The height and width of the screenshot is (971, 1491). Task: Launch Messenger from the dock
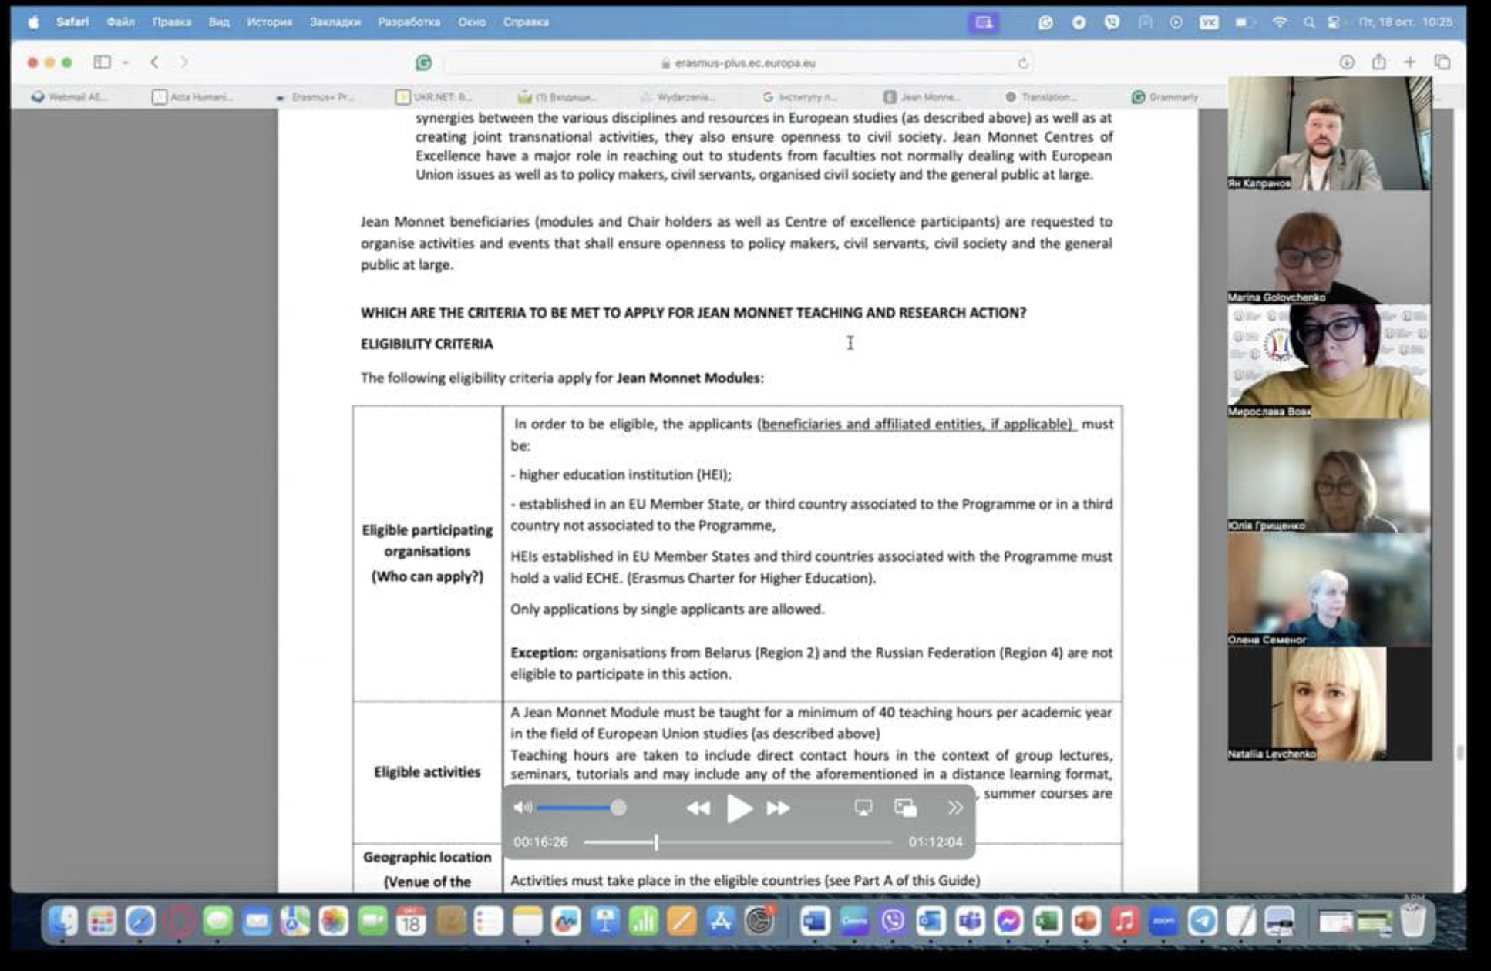click(x=1008, y=921)
